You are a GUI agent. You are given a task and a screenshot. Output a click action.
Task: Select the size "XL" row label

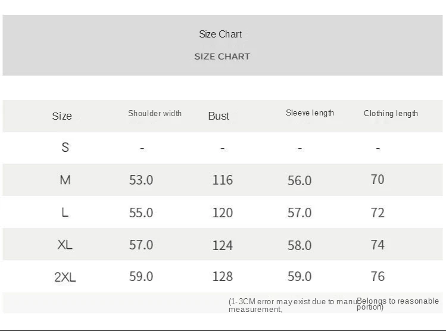pyautogui.click(x=65, y=245)
